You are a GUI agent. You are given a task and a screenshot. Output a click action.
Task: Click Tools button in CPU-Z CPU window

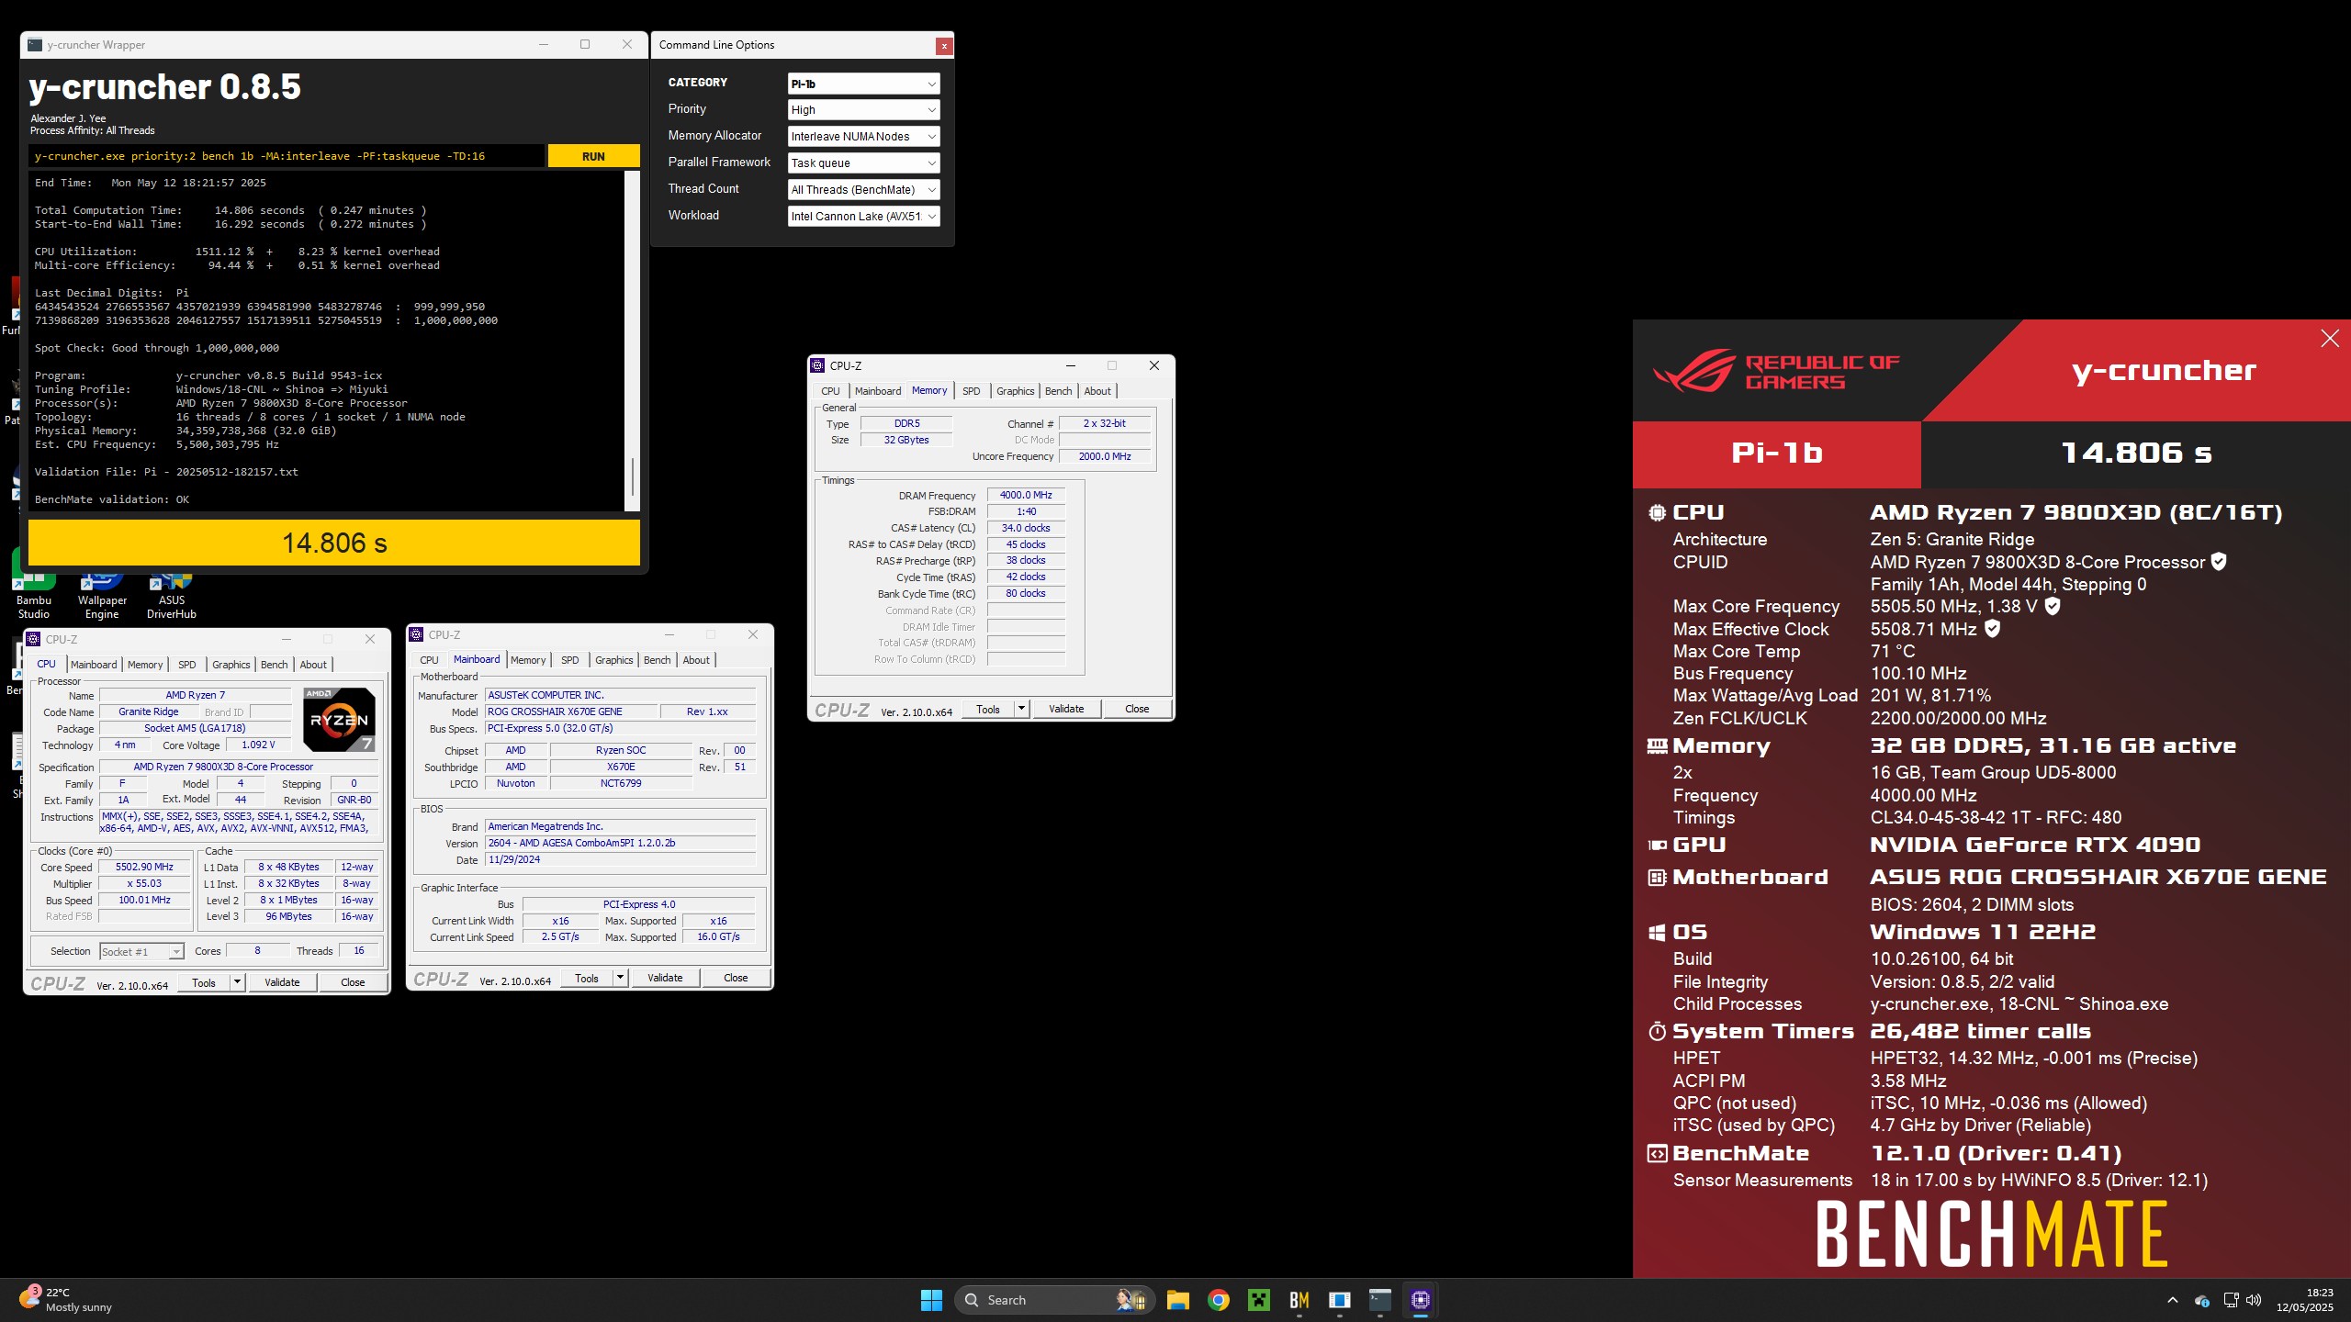coord(204,982)
